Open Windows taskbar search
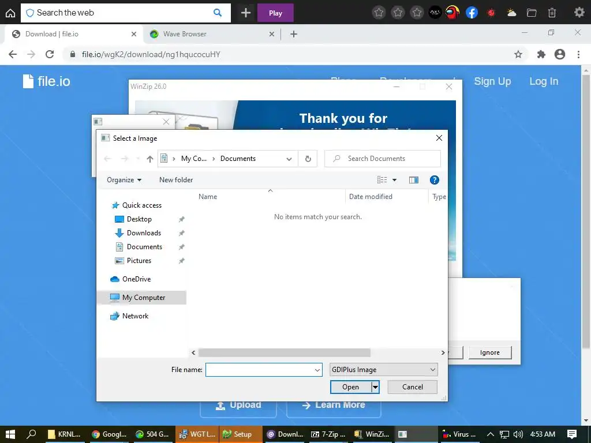This screenshot has height=443, width=591. (x=31, y=434)
